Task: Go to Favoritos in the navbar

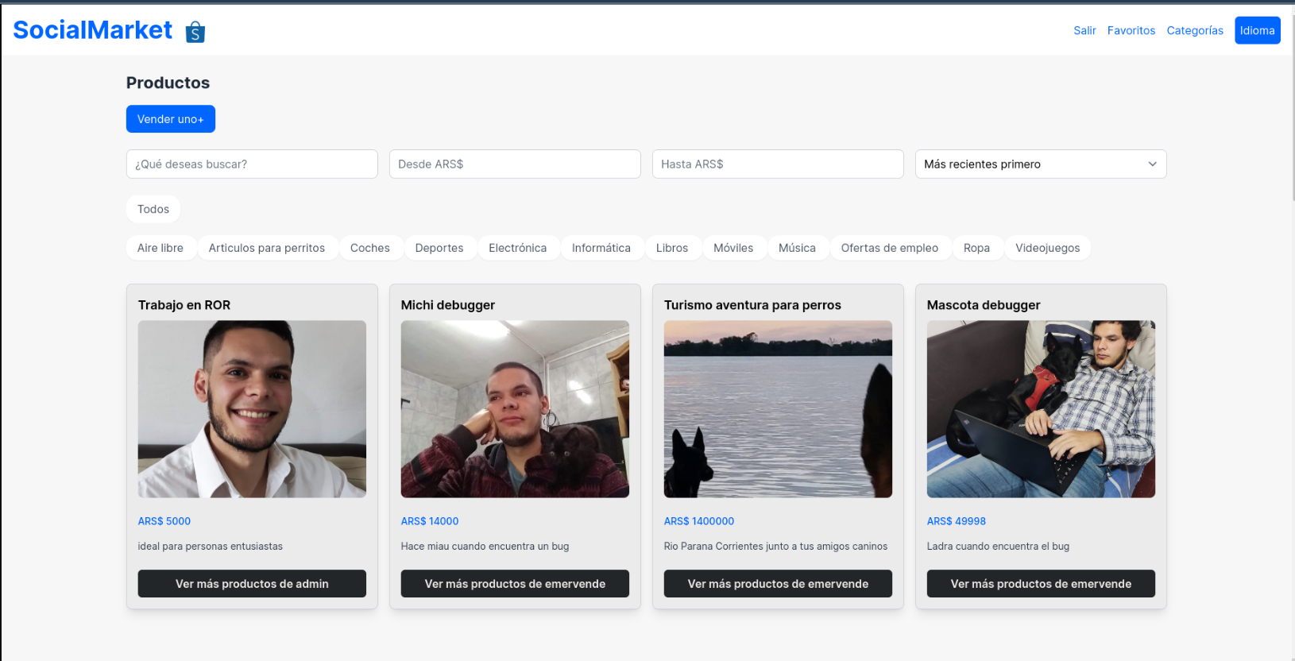Action: coord(1131,31)
